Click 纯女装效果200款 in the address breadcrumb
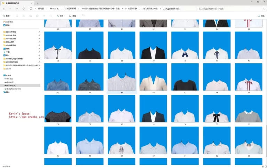Image resolution: width=267 pixels, height=168 pixels. pyautogui.click(x=150, y=8)
